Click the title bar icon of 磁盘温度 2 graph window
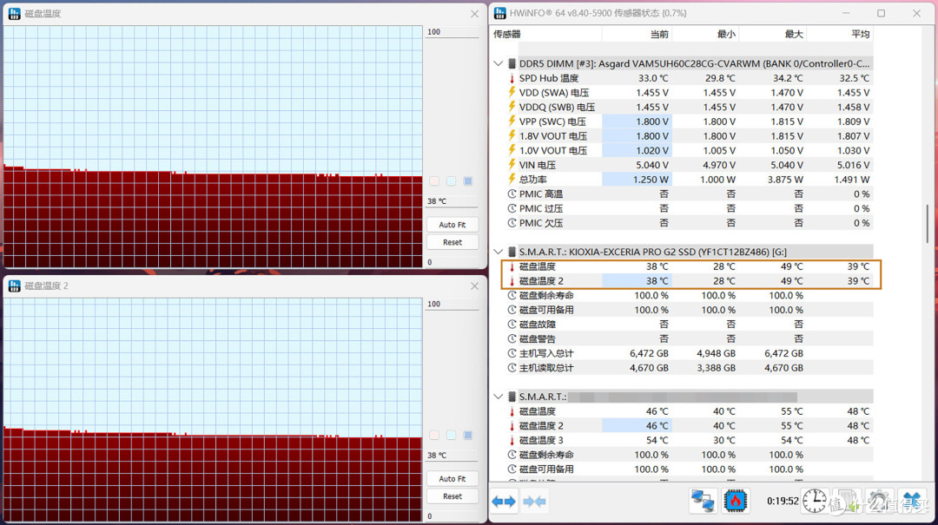938x525 pixels. (x=15, y=285)
